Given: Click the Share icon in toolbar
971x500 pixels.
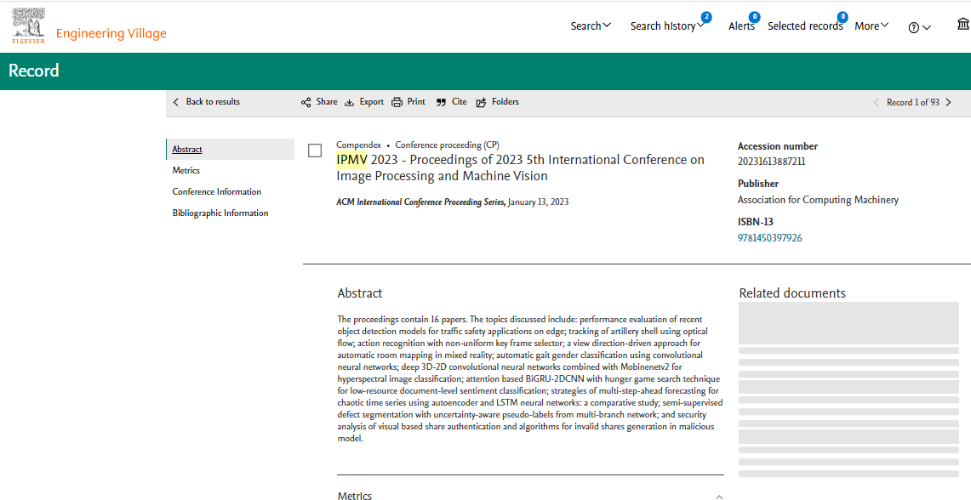Looking at the screenshot, I should 306,102.
